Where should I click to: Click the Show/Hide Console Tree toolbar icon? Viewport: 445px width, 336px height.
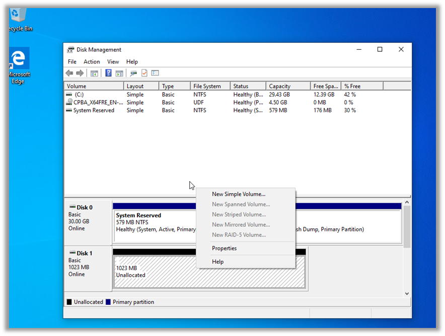[94, 73]
